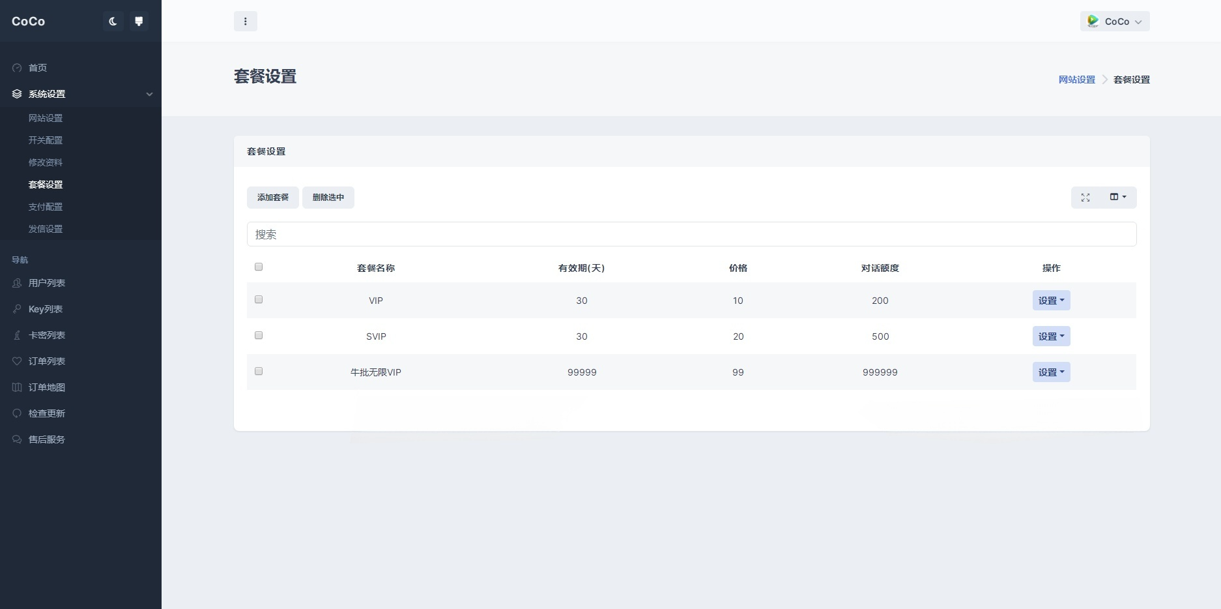Expand the table to fullscreen view
This screenshot has height=609, width=1221.
pos(1085,197)
